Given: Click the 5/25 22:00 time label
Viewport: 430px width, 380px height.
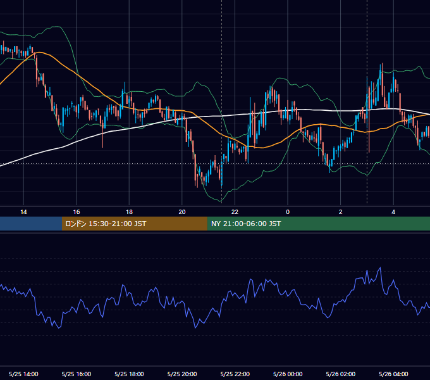Looking at the screenshot, I should 235,374.
